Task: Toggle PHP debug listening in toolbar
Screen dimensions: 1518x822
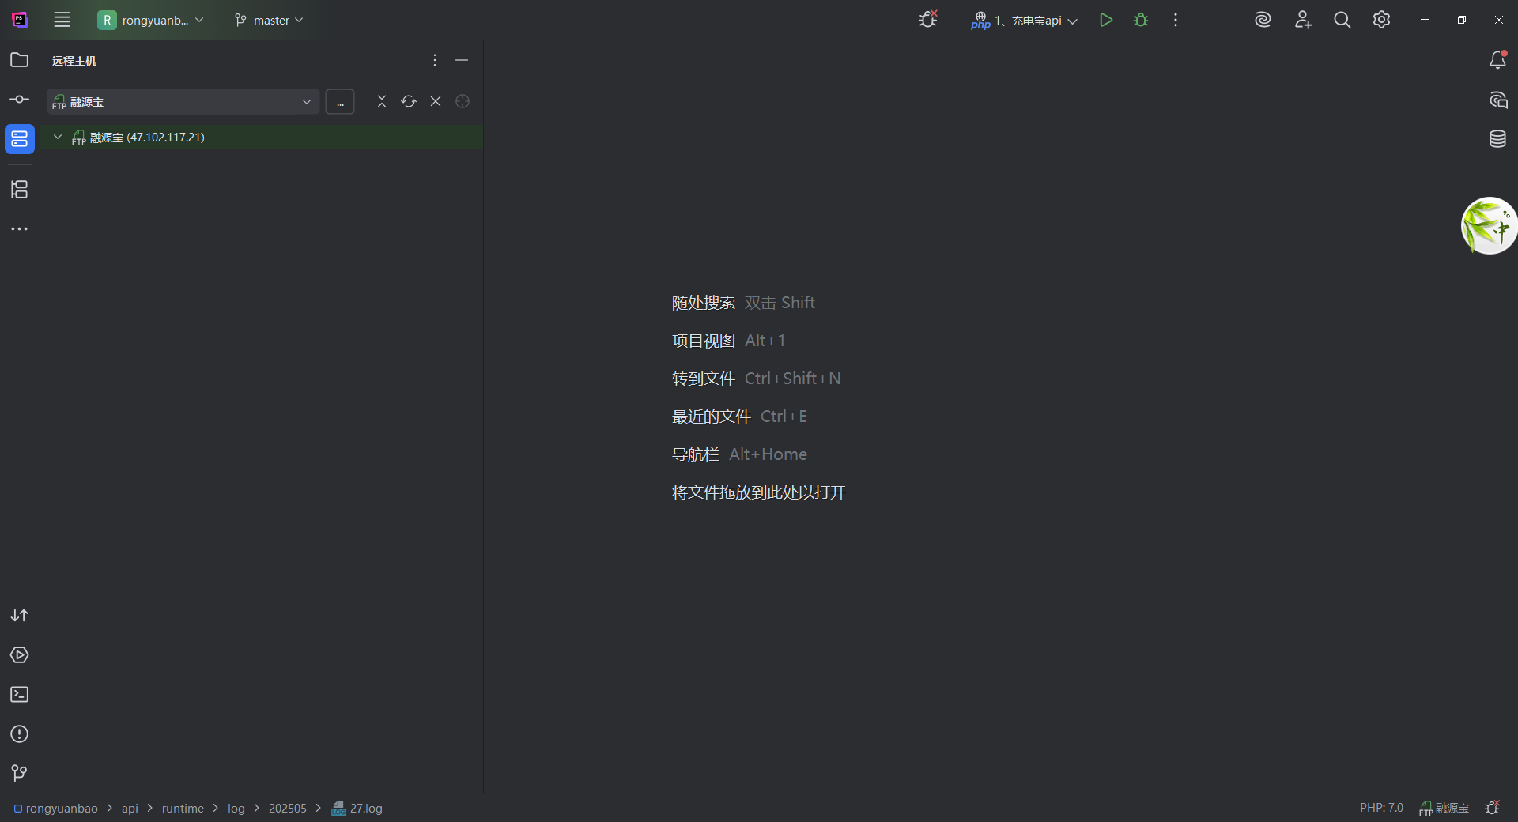Action: 928,20
